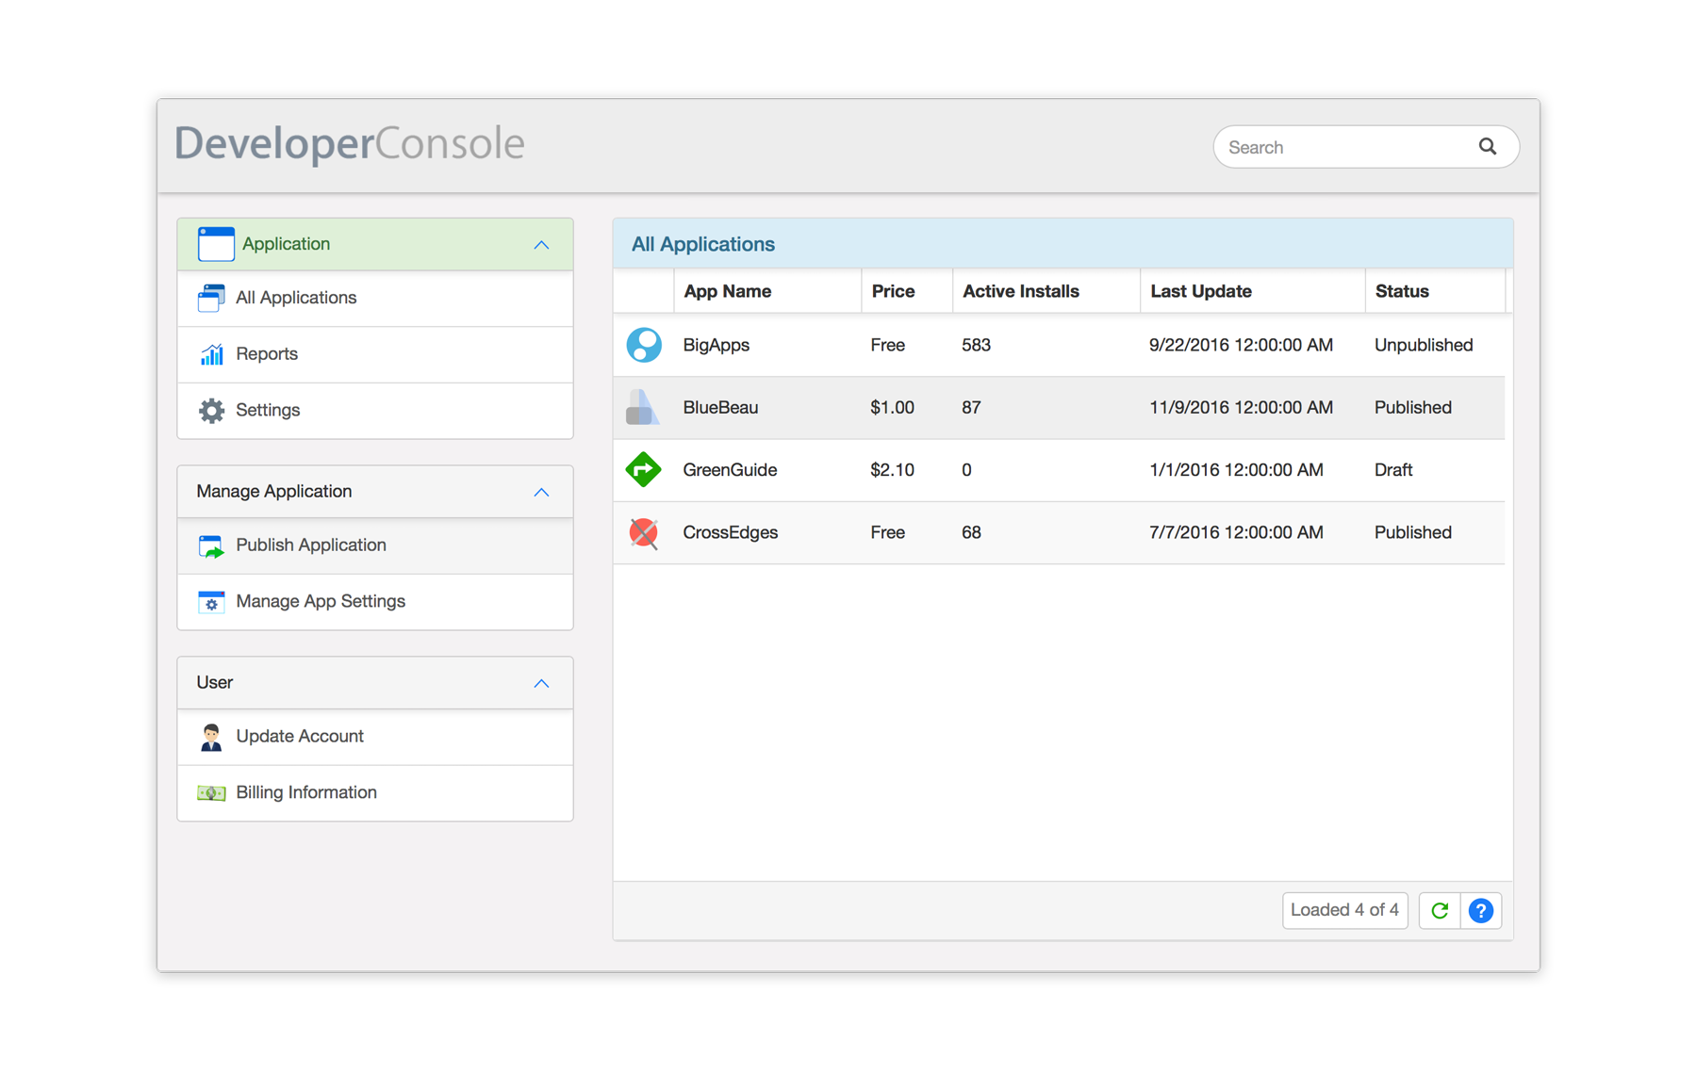Click the CrossEdges red cross icon
This screenshot has width=1697, height=1074.
(x=643, y=532)
